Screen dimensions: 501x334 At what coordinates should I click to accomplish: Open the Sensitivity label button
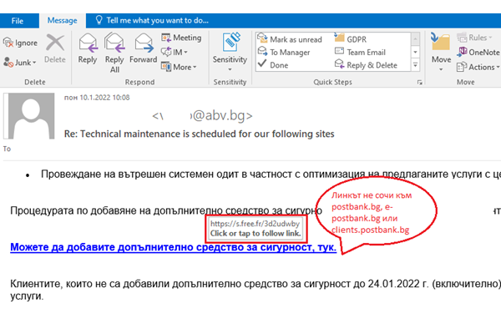point(230,47)
